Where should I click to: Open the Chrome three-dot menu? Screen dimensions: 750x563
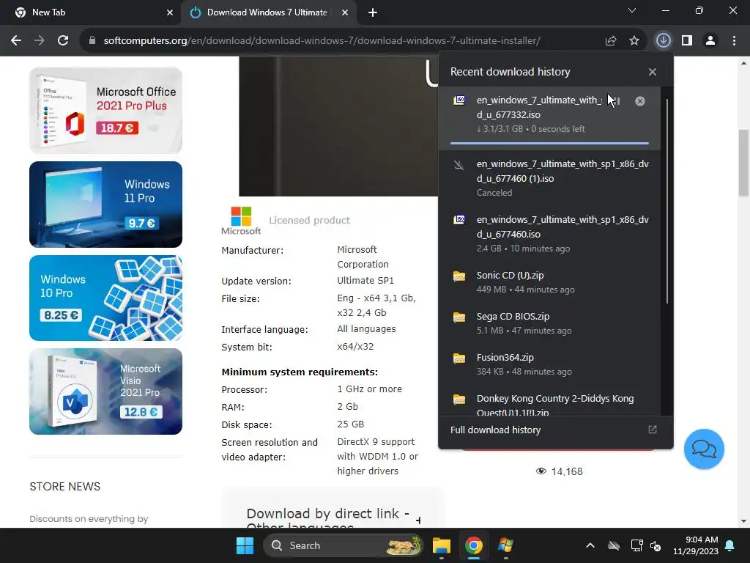pos(734,41)
